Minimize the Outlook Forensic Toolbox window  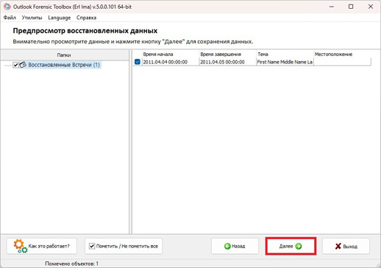tap(332, 7)
